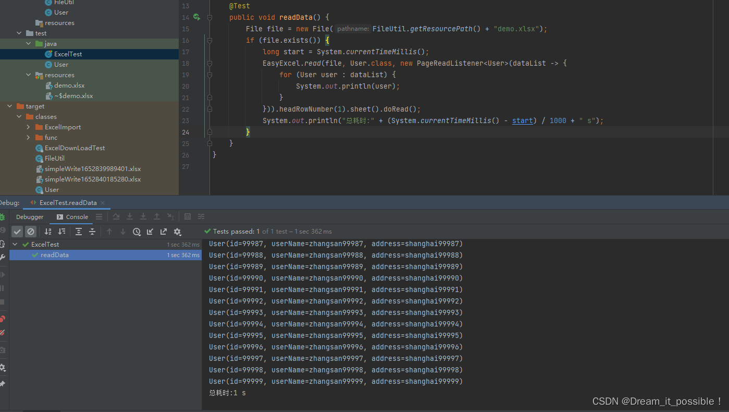Expand the func folder

(29, 138)
